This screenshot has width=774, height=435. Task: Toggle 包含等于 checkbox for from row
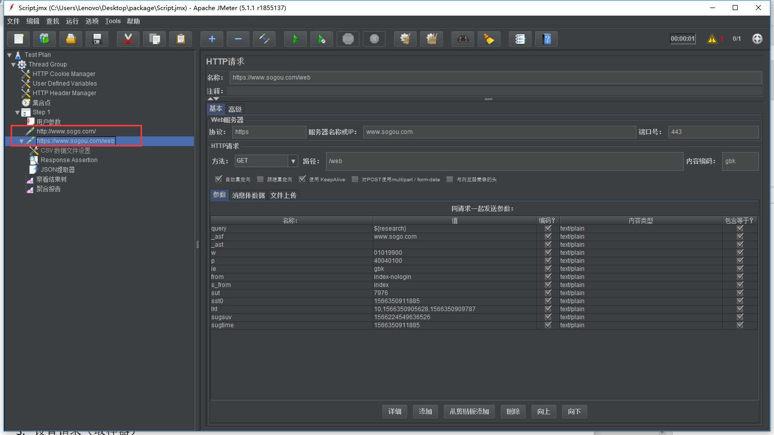740,277
